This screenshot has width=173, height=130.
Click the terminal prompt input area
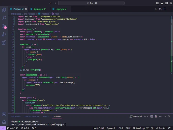click(x=65, y=125)
